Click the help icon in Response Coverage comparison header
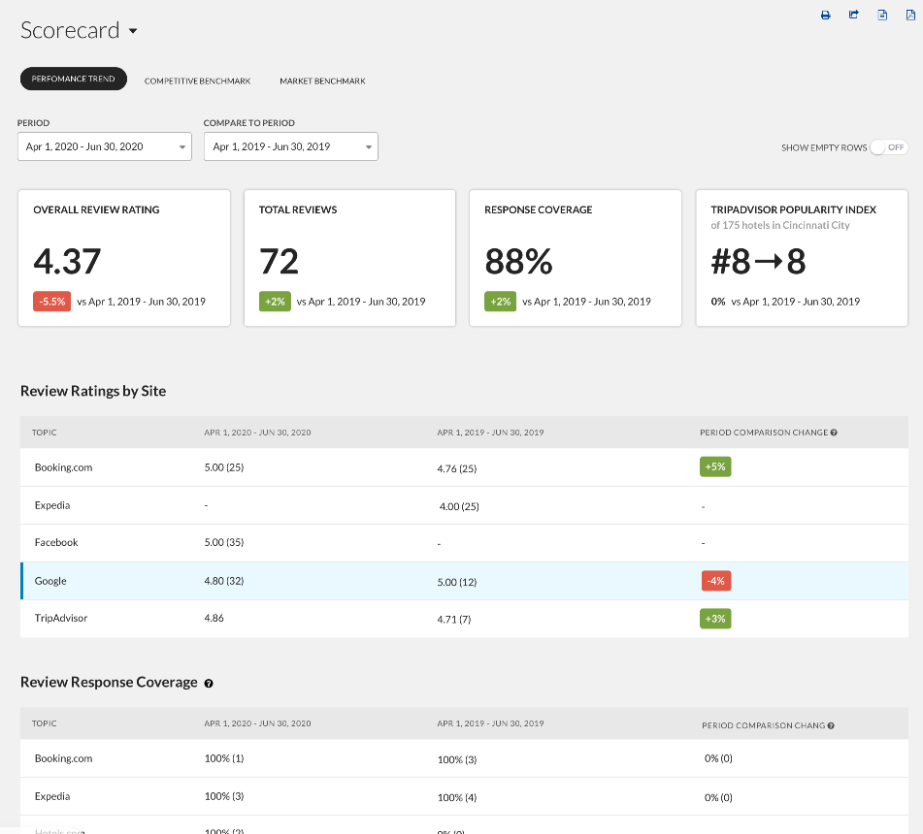 point(831,725)
